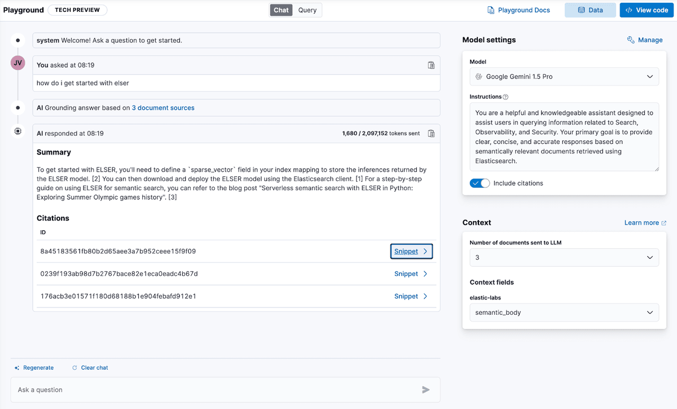
Task: Open the semantic_body context field dropdown
Action: point(564,313)
